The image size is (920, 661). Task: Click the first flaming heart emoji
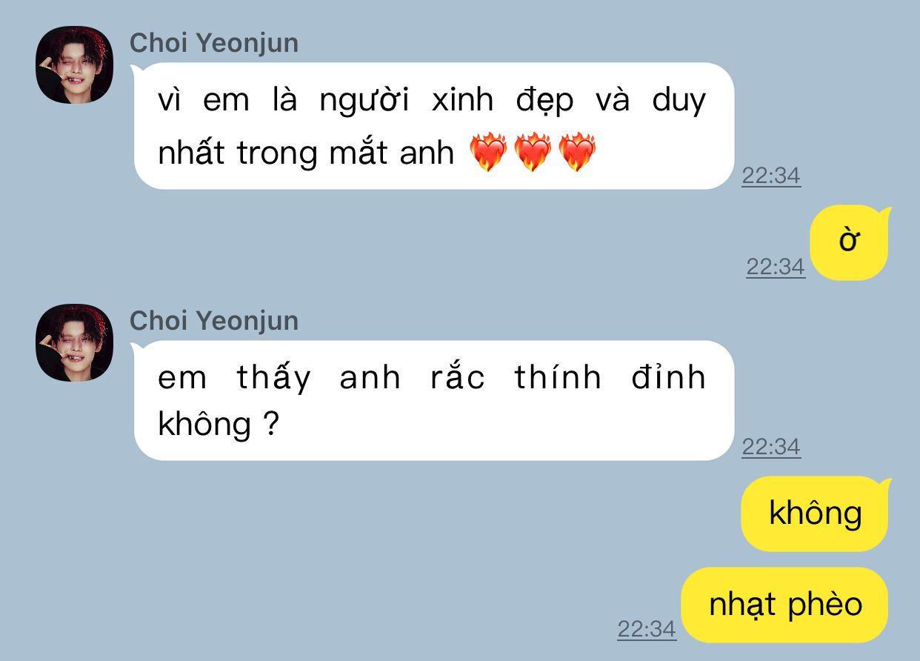point(488,153)
